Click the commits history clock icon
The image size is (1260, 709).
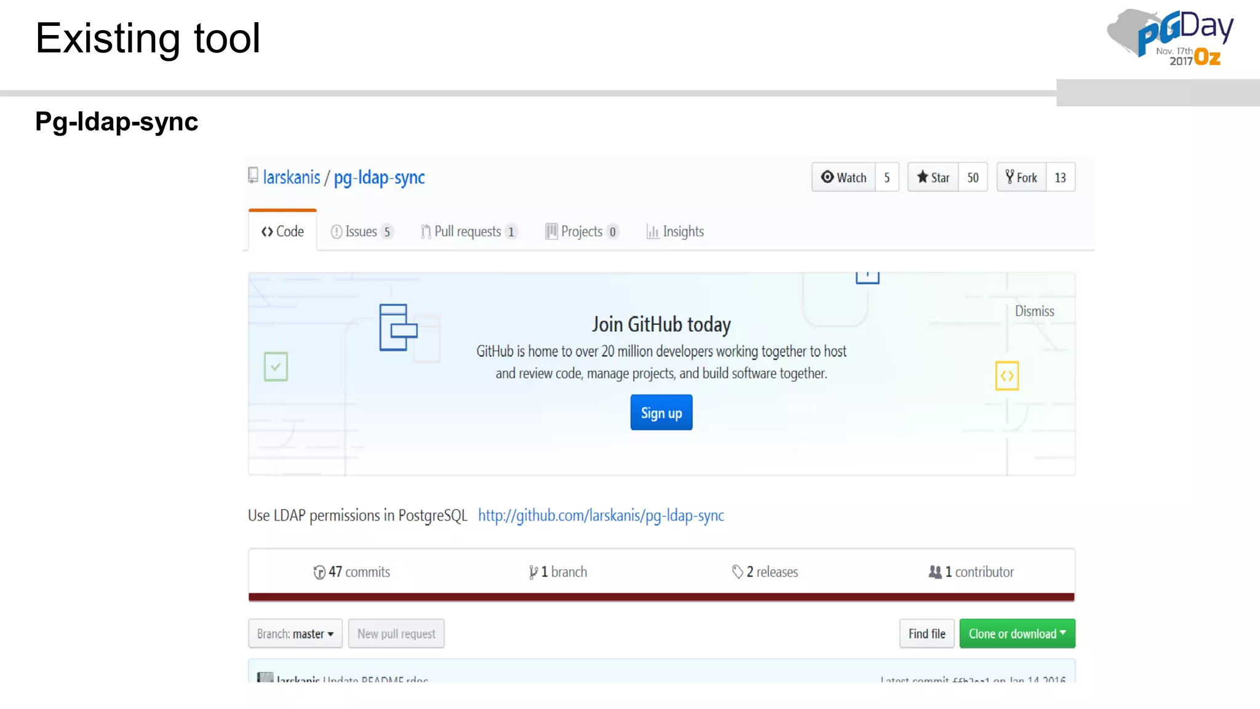319,572
